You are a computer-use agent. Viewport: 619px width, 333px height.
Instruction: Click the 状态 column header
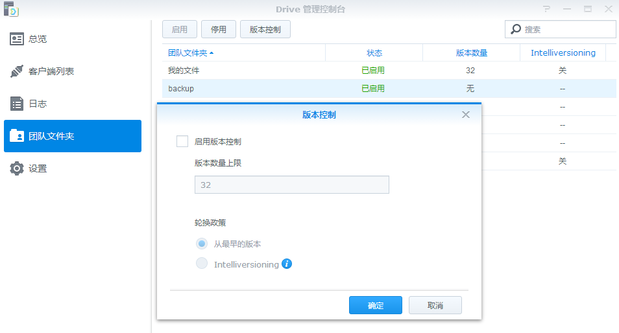click(x=374, y=53)
